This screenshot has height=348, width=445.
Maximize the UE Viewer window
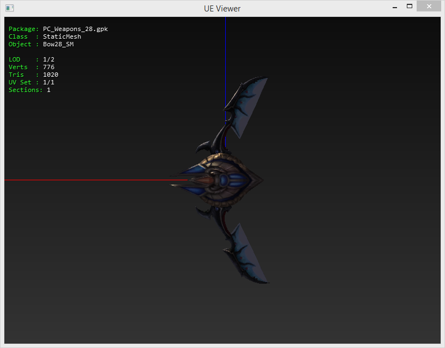409,7
